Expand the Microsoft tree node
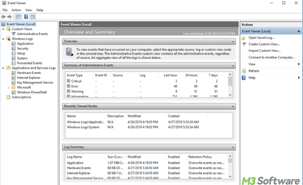This screenshot has height=185, width=303. [8, 87]
